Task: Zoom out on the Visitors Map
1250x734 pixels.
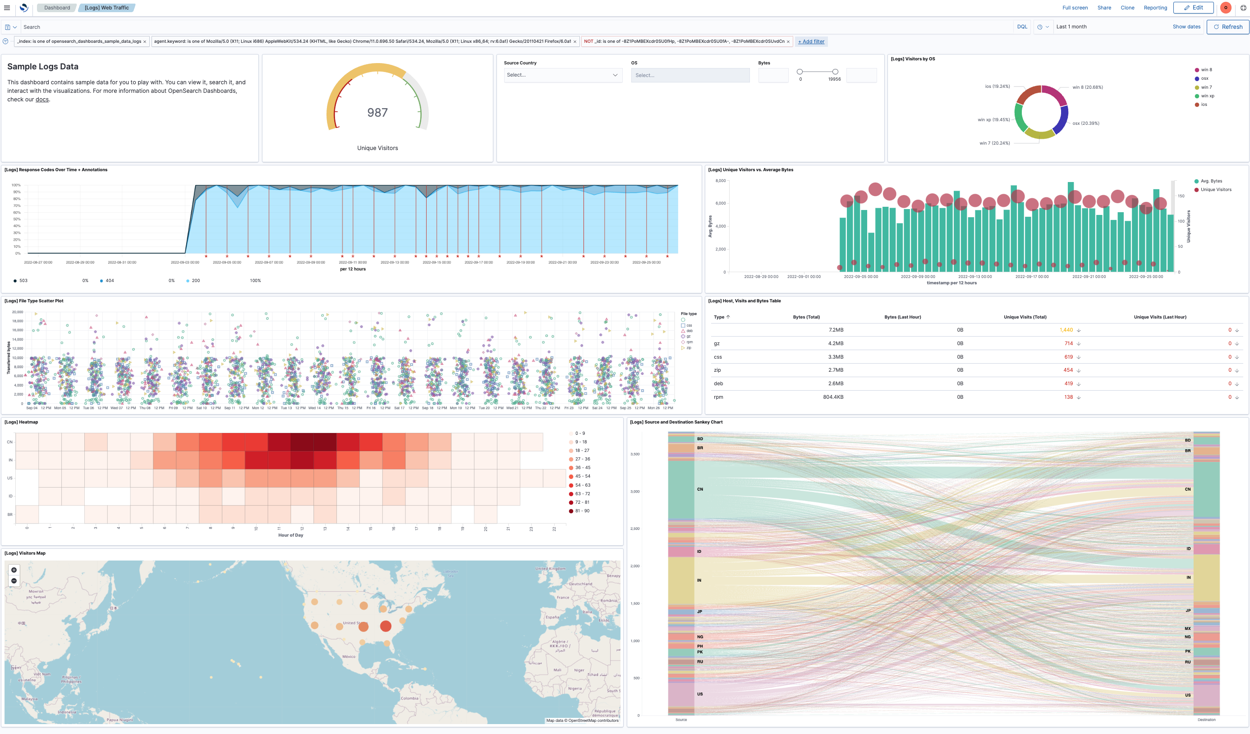Action: (x=14, y=581)
